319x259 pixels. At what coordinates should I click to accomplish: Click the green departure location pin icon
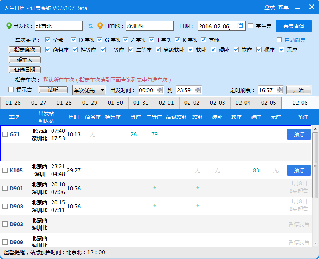pyautogui.click(x=9, y=26)
